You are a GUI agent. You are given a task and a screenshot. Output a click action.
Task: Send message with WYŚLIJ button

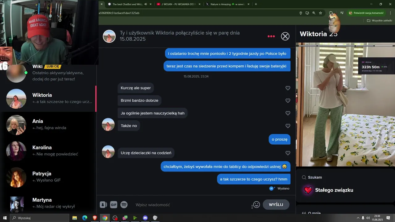pyautogui.click(x=276, y=204)
